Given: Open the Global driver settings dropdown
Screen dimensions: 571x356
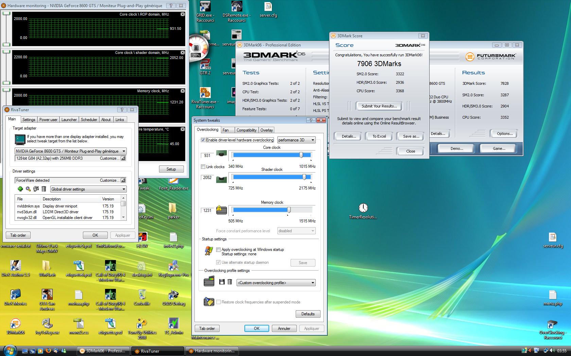Looking at the screenshot, I should click(x=88, y=189).
